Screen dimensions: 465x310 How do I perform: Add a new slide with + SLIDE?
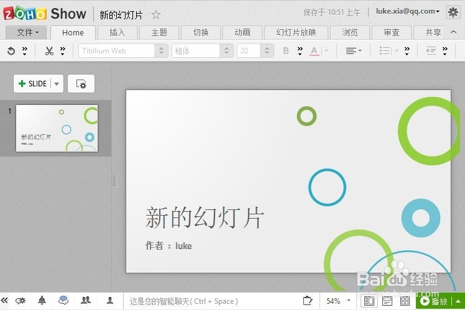point(33,84)
